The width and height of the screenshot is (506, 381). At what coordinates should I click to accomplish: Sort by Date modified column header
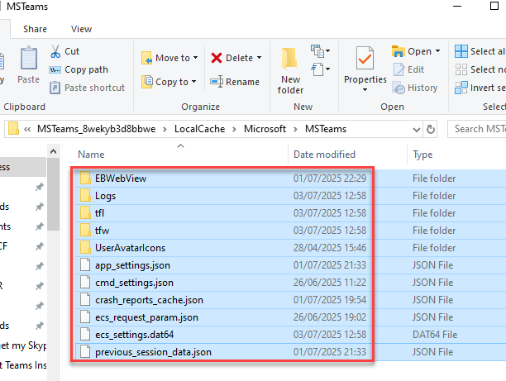[324, 155]
